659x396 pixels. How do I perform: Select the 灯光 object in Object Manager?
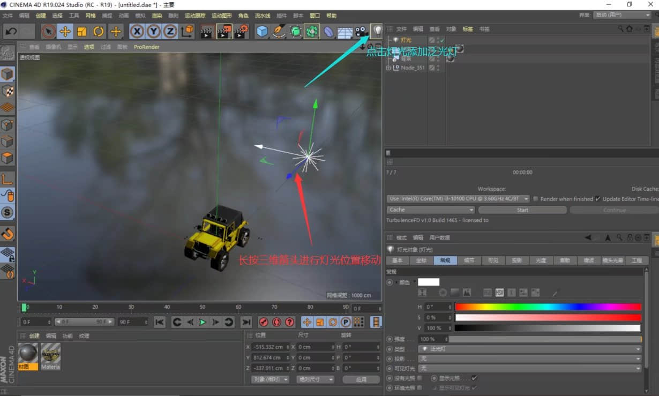tap(406, 40)
